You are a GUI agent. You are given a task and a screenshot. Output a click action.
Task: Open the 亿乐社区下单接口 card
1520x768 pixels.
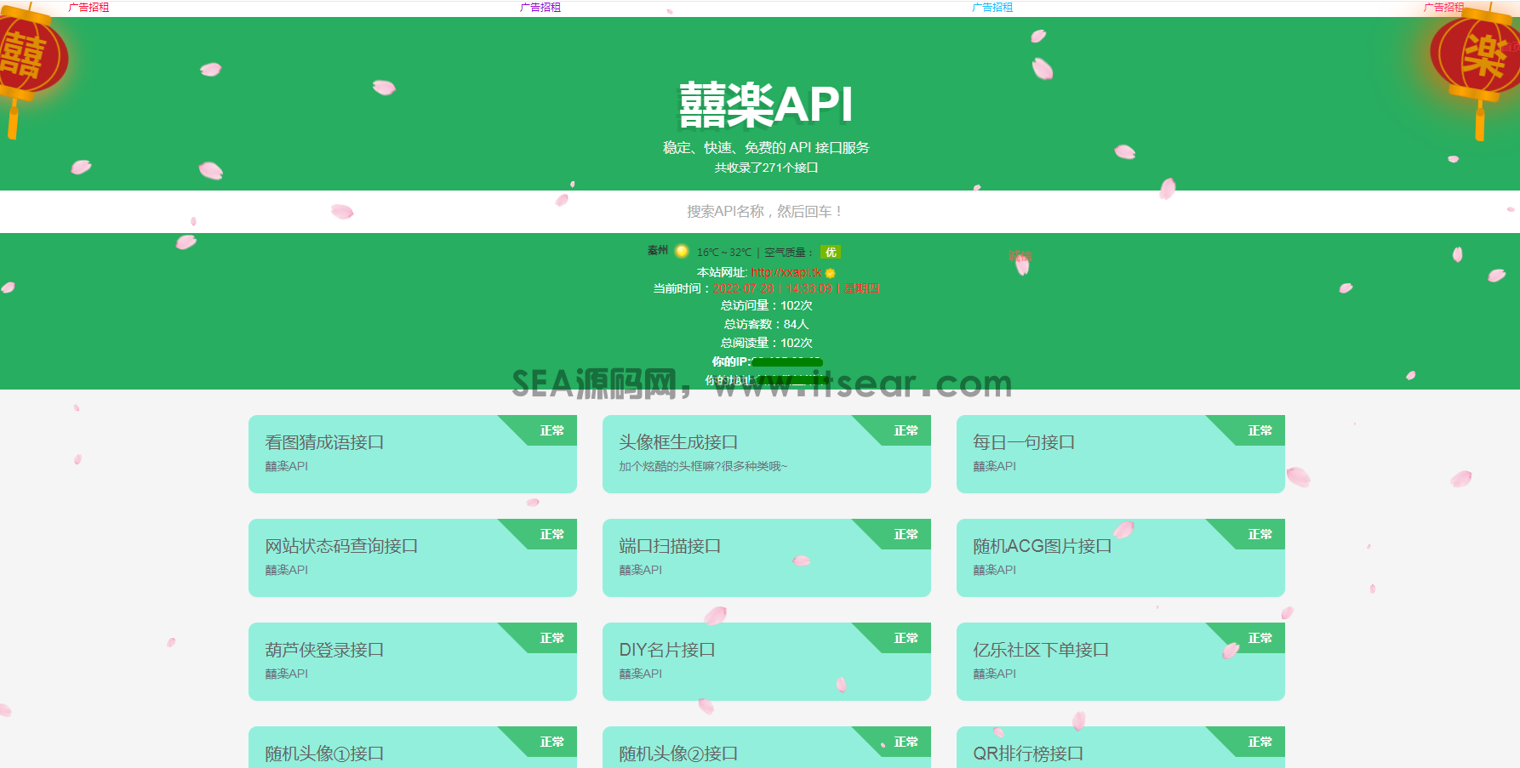1121,662
